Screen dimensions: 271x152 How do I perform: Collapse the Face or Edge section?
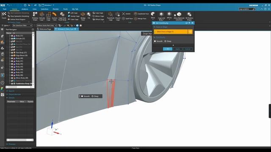154,27
